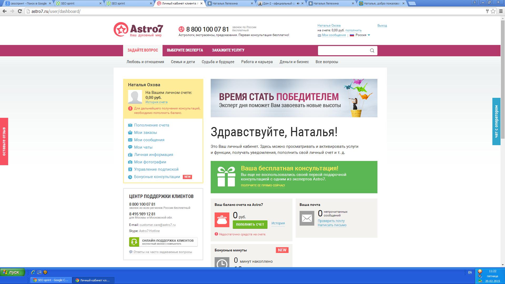Click the browser reload icon
The height and width of the screenshot is (284, 505).
pyautogui.click(x=20, y=11)
